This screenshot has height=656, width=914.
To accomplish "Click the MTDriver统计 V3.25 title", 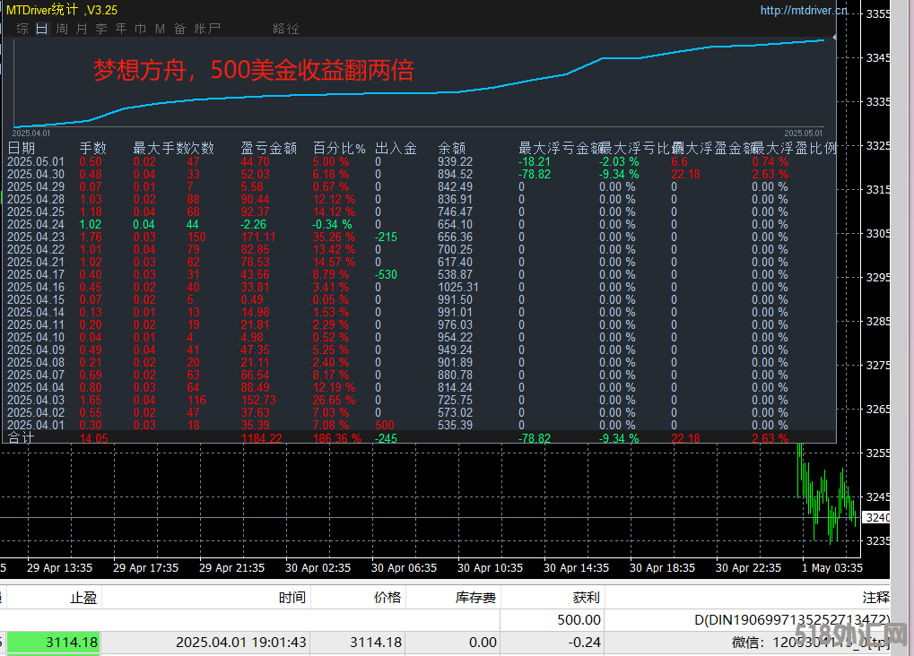I will pyautogui.click(x=62, y=10).
